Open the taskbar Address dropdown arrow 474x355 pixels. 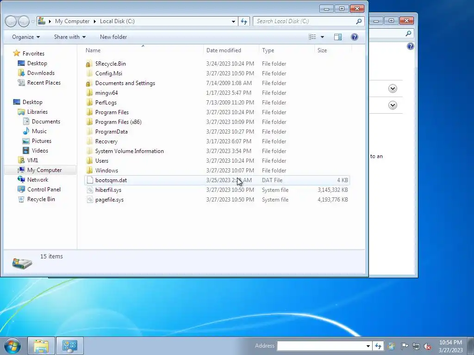[x=368, y=346]
